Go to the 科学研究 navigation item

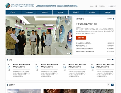(x=60, y=12)
